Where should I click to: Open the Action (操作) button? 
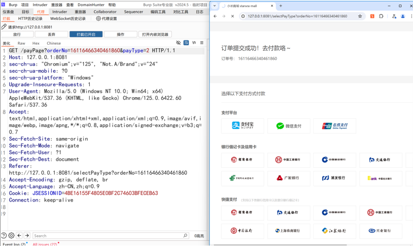coord(121,34)
